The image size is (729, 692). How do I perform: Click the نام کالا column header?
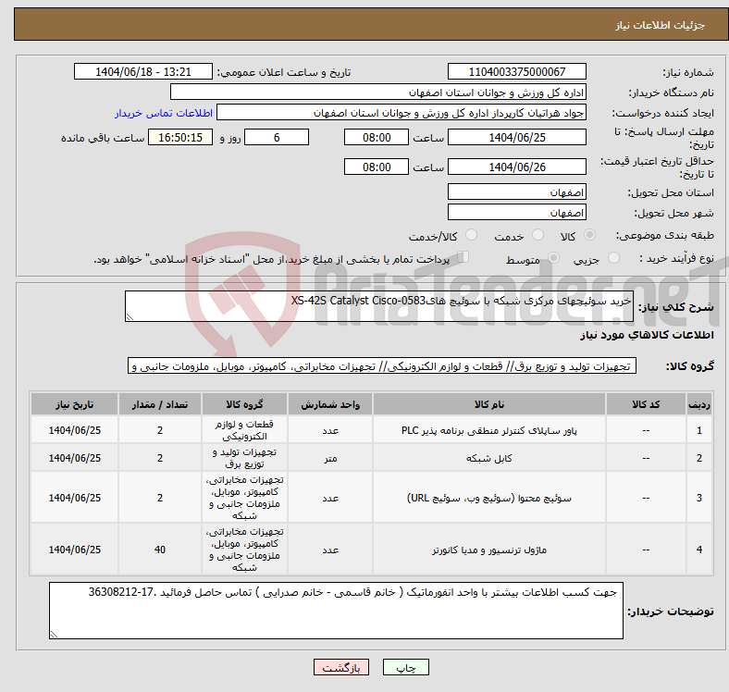coord(489,404)
